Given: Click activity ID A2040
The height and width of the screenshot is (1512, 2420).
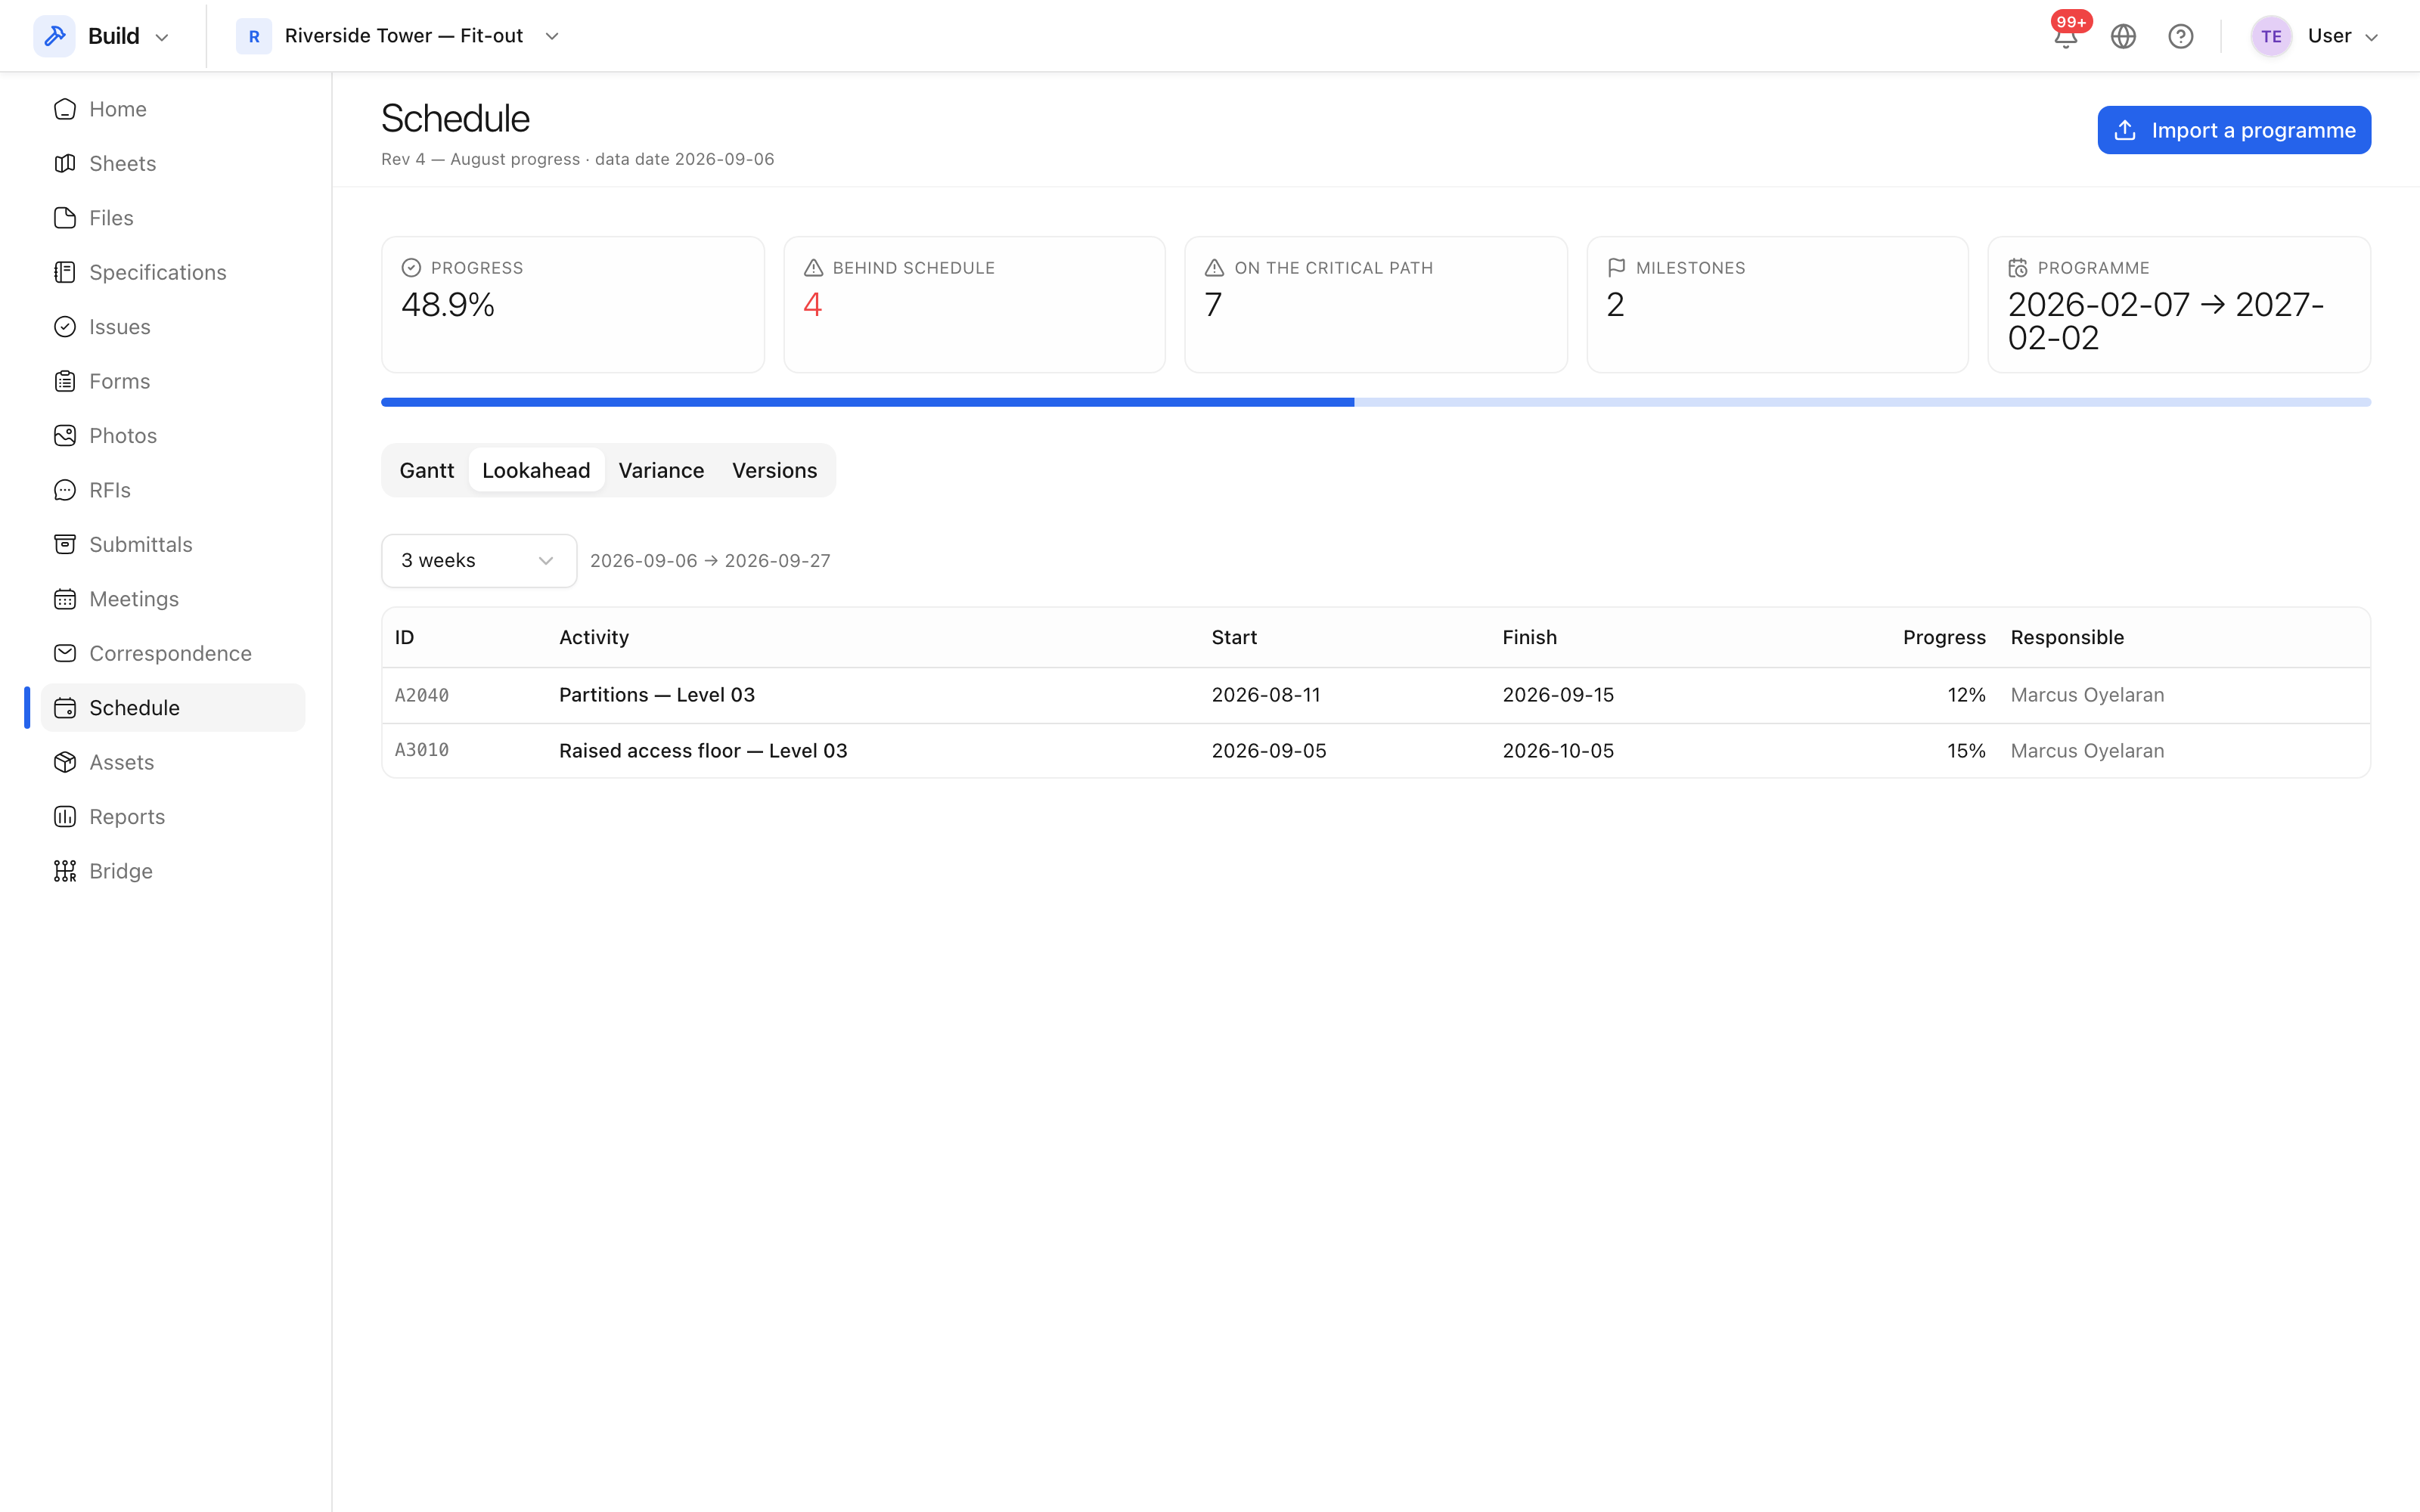Looking at the screenshot, I should pos(421,695).
